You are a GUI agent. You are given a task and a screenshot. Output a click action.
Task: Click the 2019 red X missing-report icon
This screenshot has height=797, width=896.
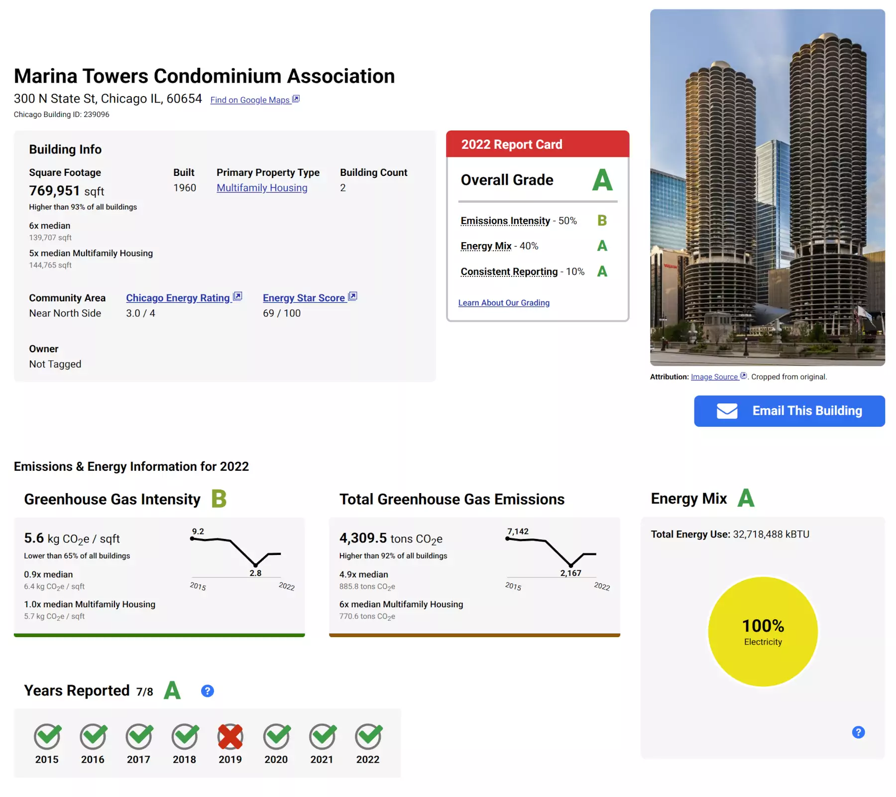pos(230,737)
